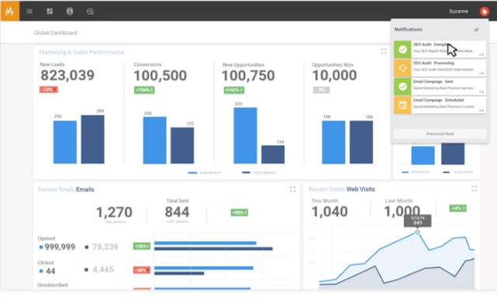The height and width of the screenshot is (300, 497).
Task: Click the Open Rate legend entry
Action: coord(416,172)
